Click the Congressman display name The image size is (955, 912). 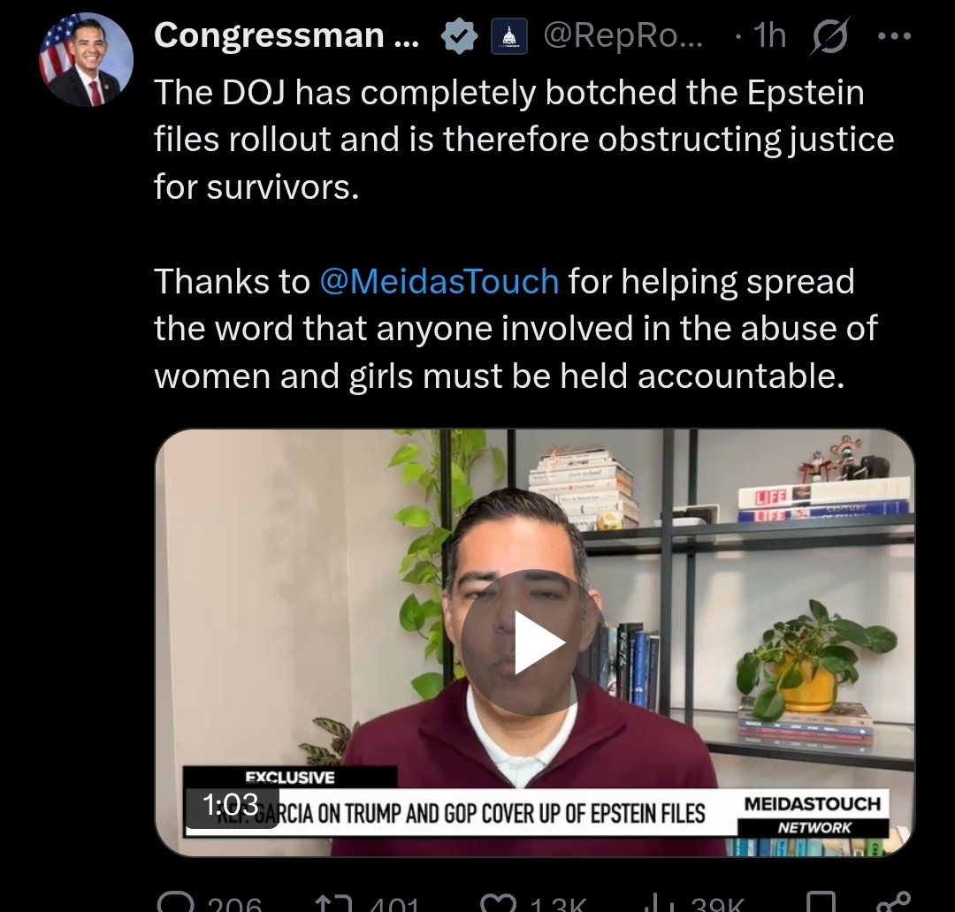(x=286, y=35)
